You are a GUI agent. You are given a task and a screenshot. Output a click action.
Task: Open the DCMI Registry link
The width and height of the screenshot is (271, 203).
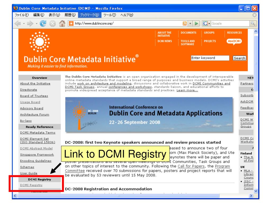pos(31,185)
